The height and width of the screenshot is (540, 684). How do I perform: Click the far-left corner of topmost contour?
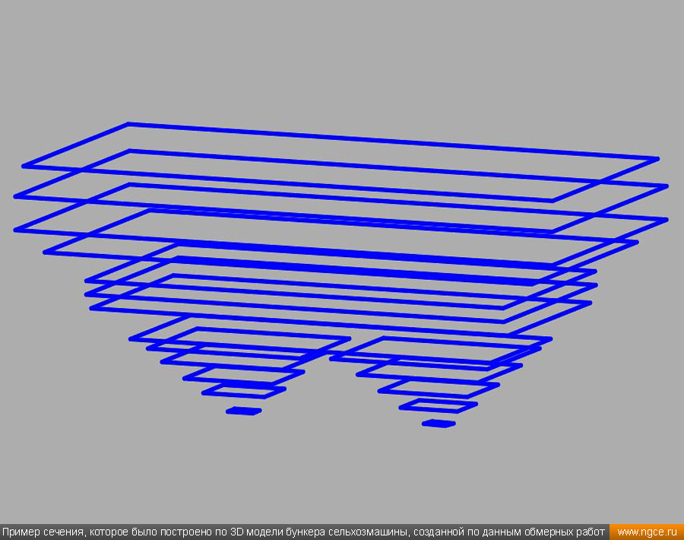click(24, 165)
